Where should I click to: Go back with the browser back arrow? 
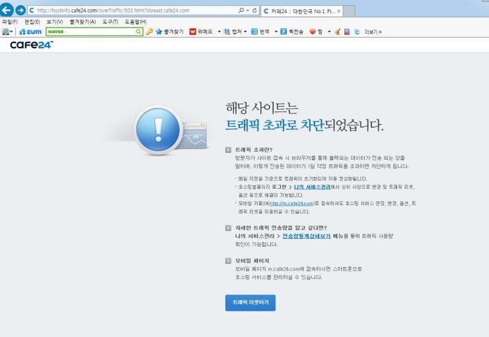pyautogui.click(x=7, y=10)
